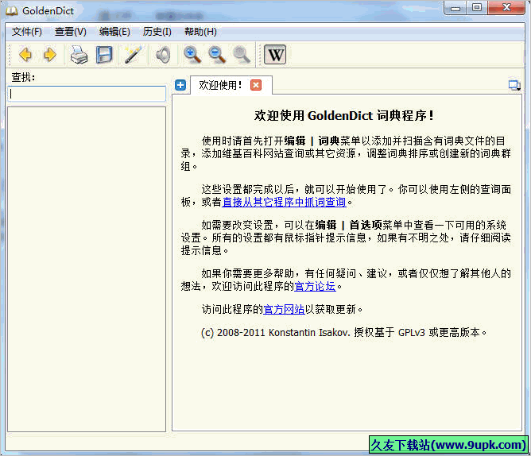This screenshot has width=531, height=456.
Task: Zoom out with the minus magnifier icon
Action: coord(217,55)
